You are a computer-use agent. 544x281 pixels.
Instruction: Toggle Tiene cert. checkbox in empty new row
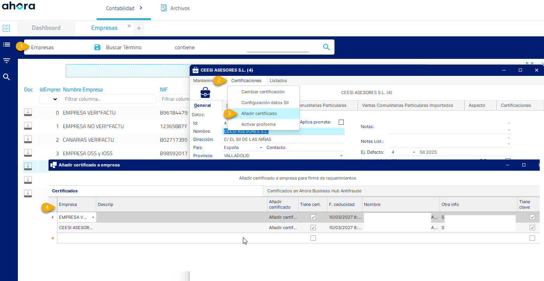(x=313, y=238)
